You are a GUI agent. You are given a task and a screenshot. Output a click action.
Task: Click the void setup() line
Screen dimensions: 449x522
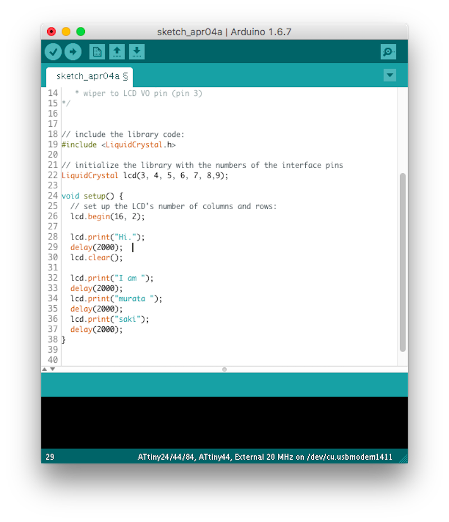93,196
